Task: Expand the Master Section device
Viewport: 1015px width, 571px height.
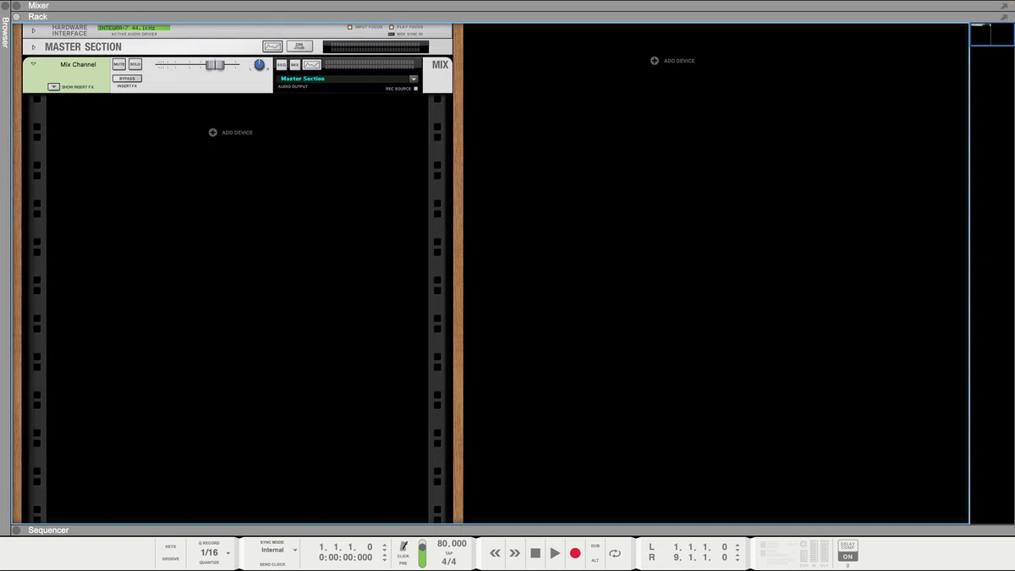Action: coord(34,47)
